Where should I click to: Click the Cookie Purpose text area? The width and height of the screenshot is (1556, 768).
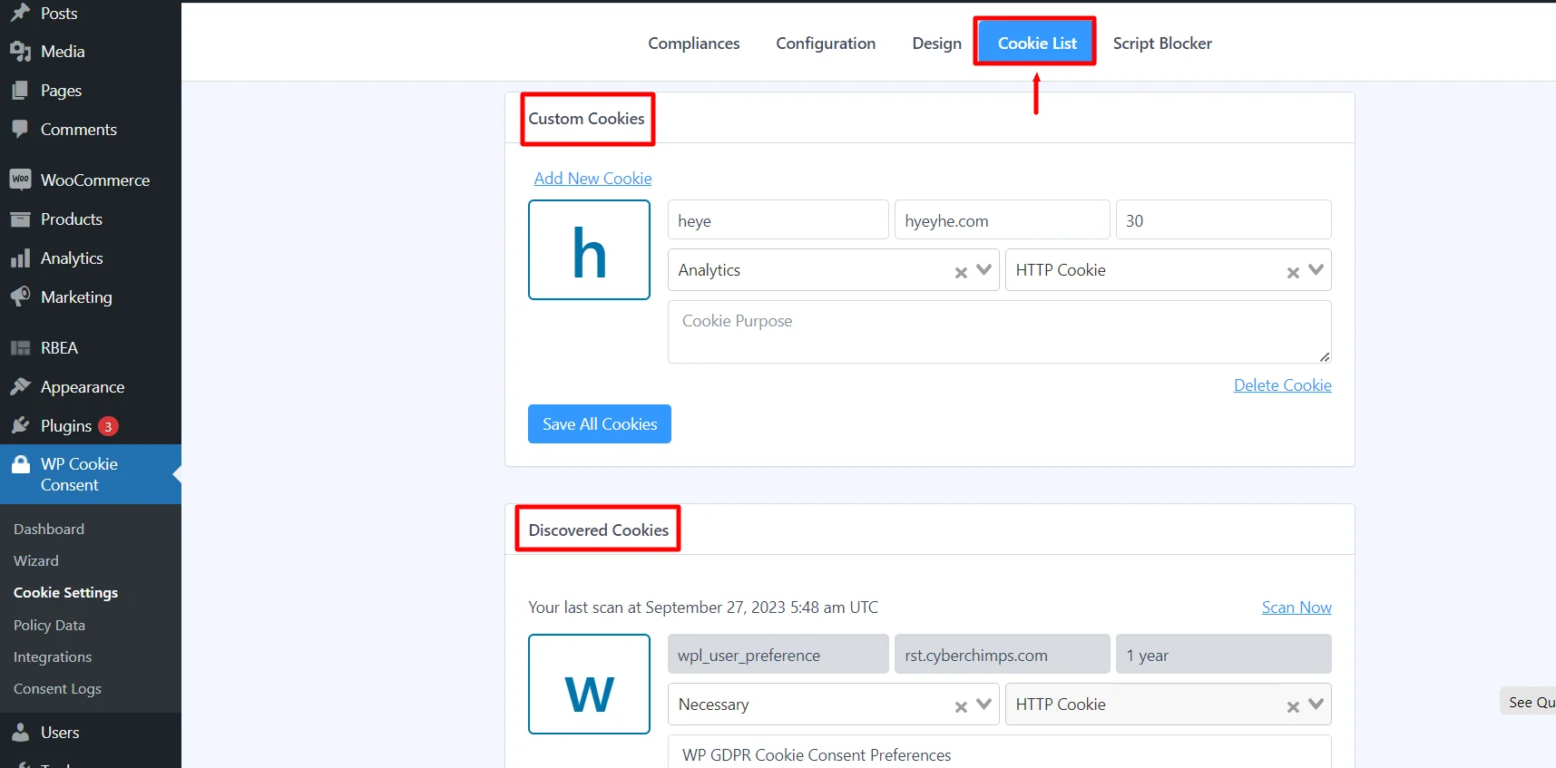tap(998, 332)
